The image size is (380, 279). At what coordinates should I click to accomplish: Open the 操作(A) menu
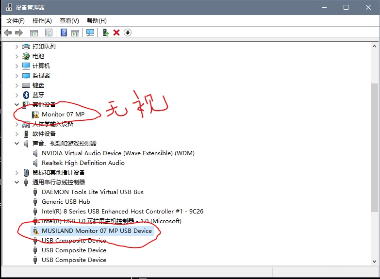[42, 21]
